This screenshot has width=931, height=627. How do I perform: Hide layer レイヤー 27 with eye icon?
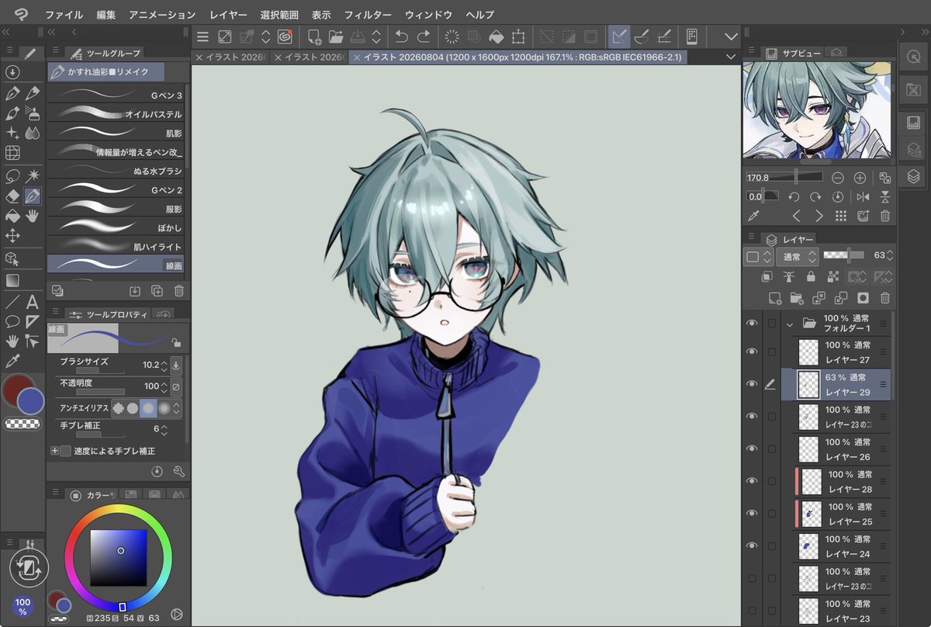pyautogui.click(x=751, y=352)
